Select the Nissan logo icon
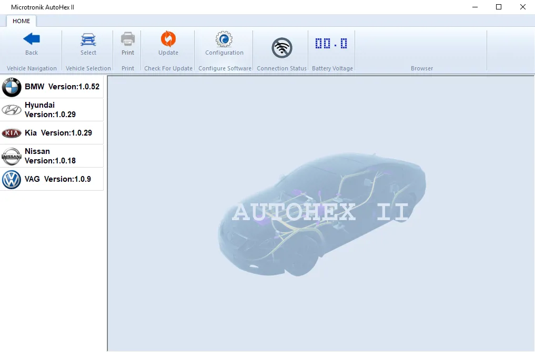 click(x=12, y=157)
